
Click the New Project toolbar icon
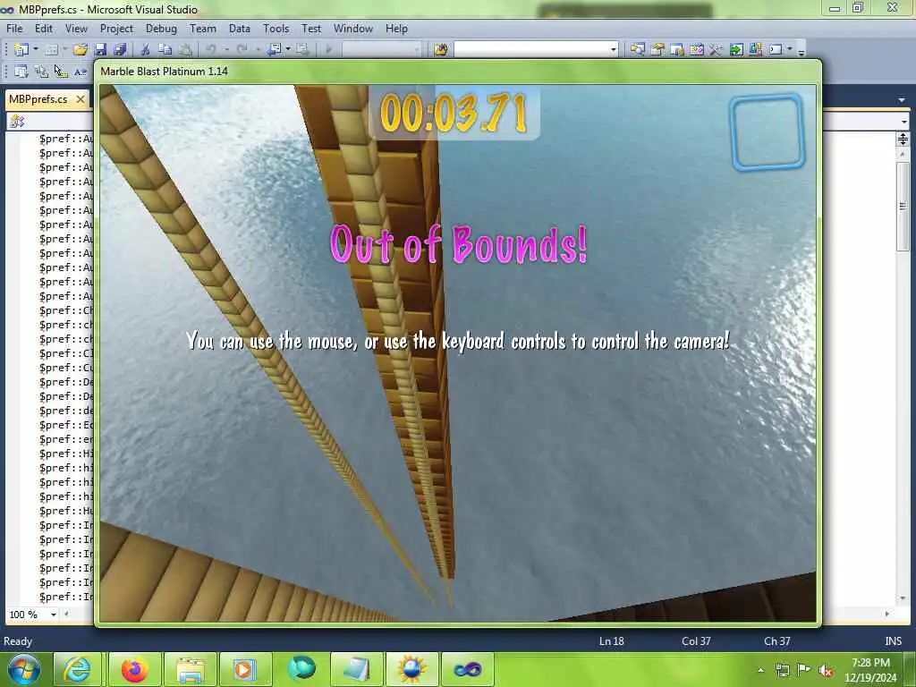tap(21, 50)
